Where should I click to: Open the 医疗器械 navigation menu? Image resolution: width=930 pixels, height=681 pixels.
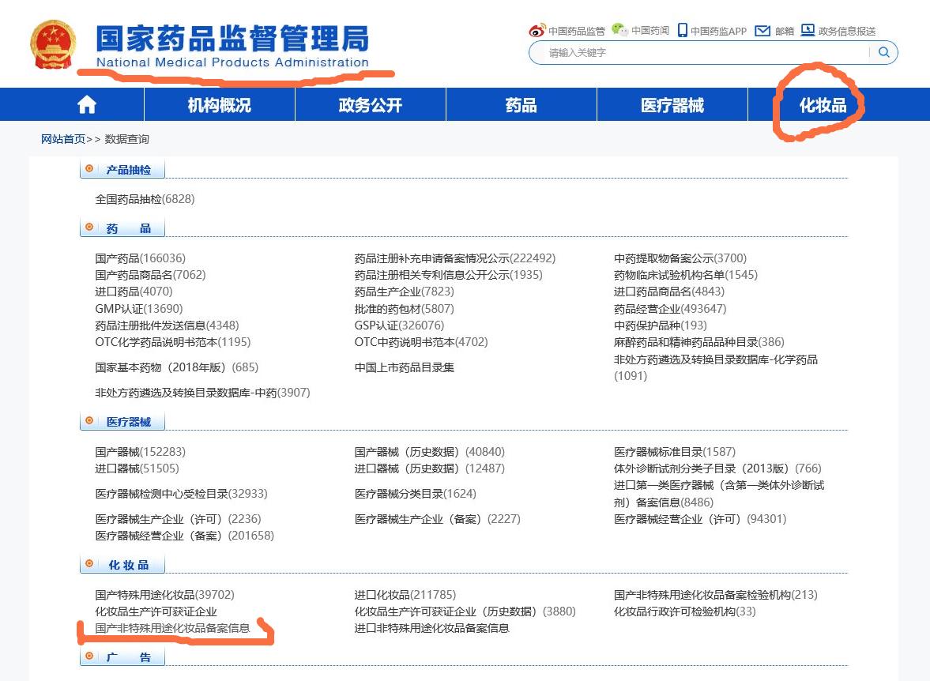pos(670,103)
